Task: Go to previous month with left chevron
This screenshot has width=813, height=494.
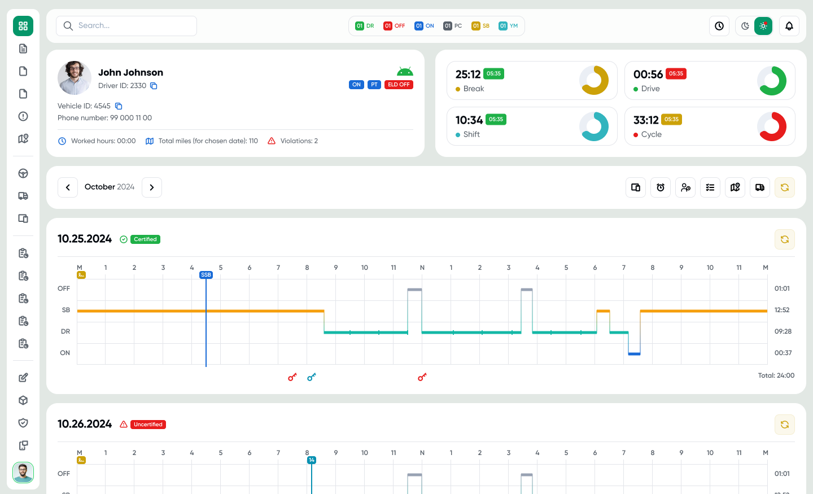Action: tap(68, 187)
